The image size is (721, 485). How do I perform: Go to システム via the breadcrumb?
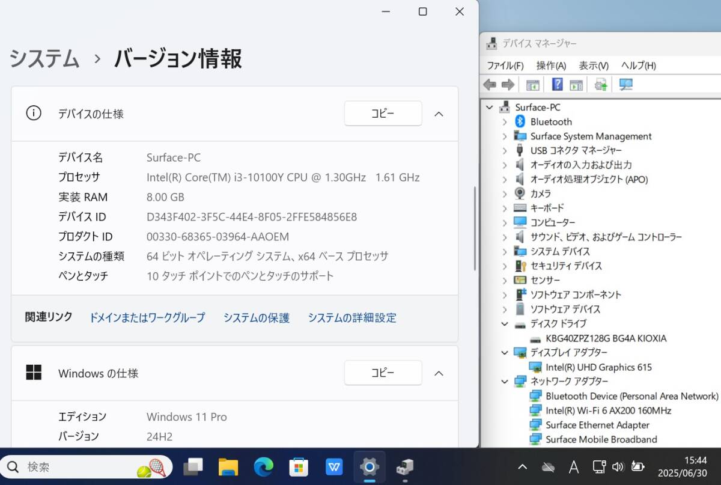point(45,59)
